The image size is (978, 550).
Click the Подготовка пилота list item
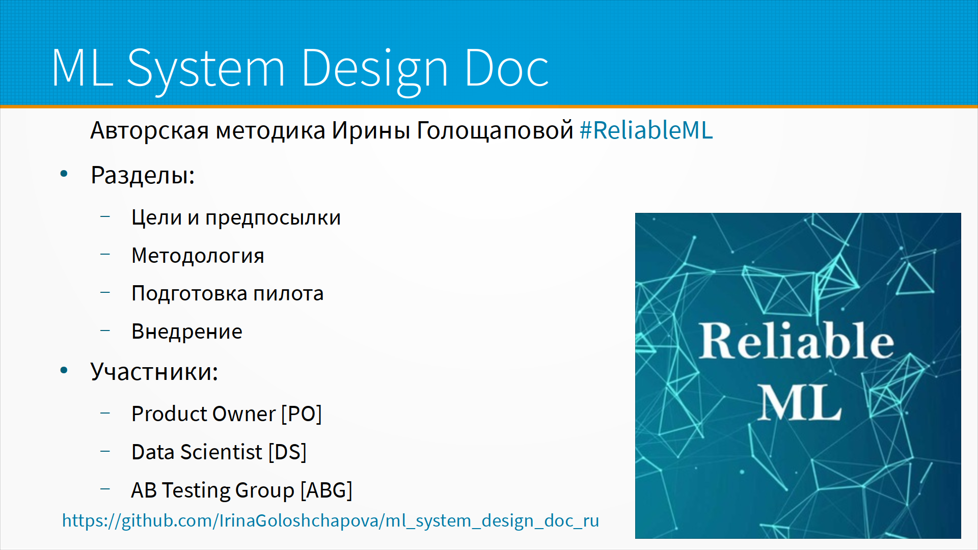pyautogui.click(x=227, y=293)
